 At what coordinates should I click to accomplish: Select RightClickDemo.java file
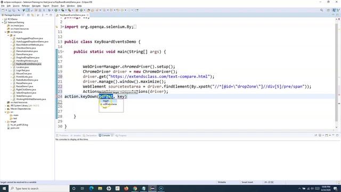26,90
